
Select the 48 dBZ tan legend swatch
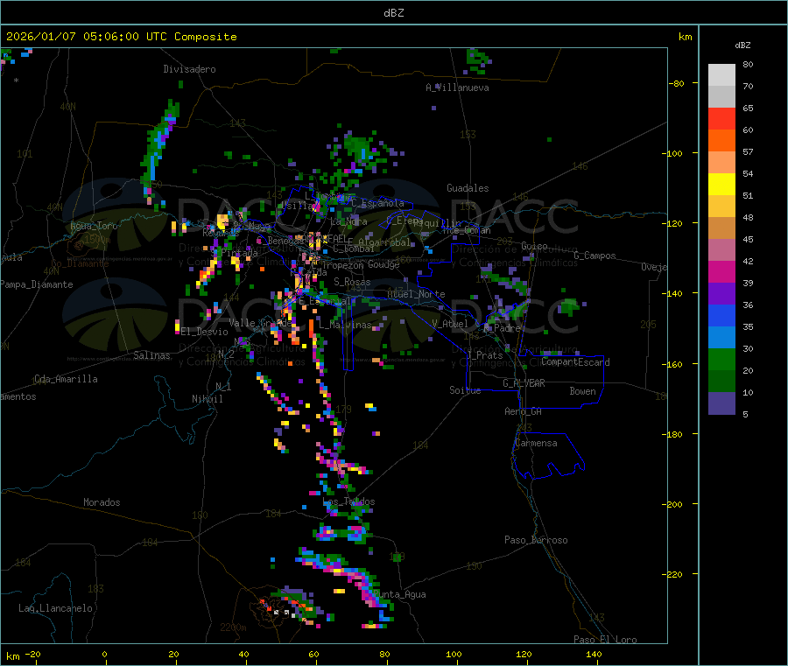point(721,228)
